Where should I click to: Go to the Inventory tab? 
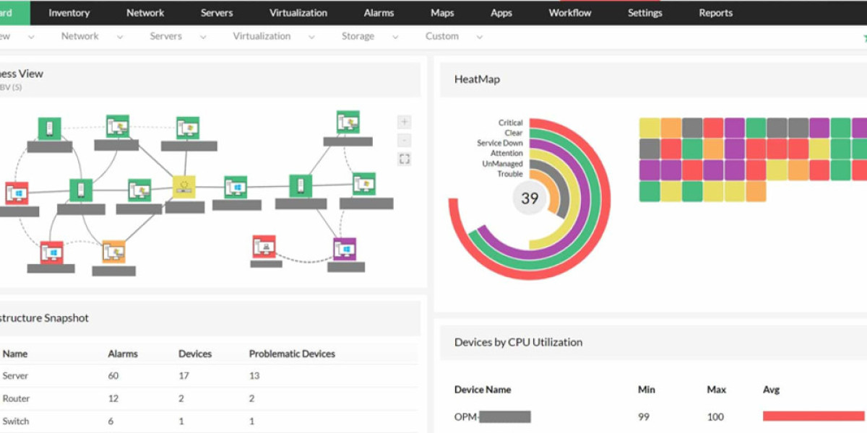(x=69, y=12)
